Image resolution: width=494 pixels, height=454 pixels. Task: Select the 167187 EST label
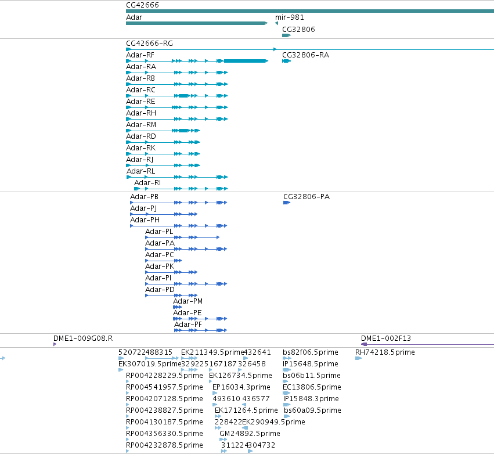point(223,364)
